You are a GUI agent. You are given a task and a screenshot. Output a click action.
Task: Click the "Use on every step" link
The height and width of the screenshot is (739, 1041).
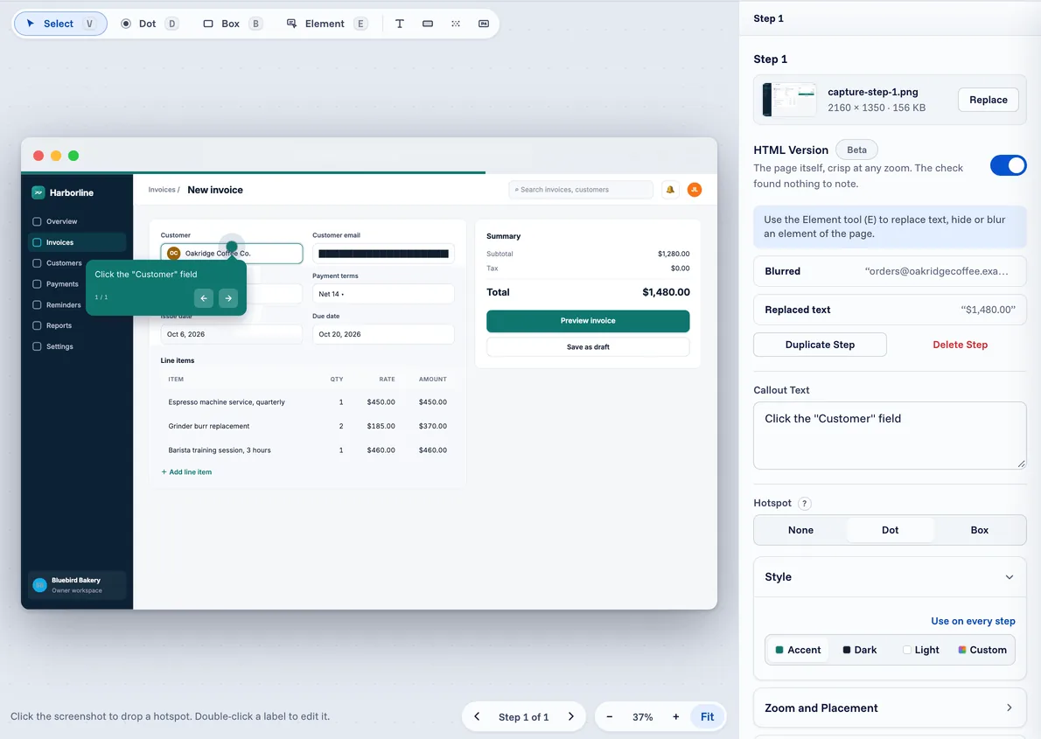click(973, 621)
